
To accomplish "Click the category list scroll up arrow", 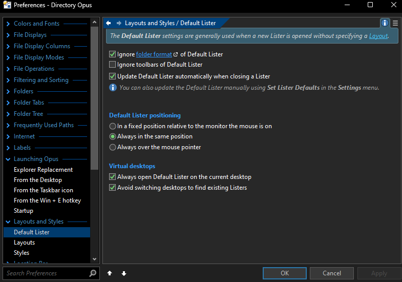I will tap(94, 23).
